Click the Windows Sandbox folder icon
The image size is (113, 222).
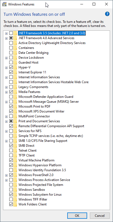[x=15, y=190]
